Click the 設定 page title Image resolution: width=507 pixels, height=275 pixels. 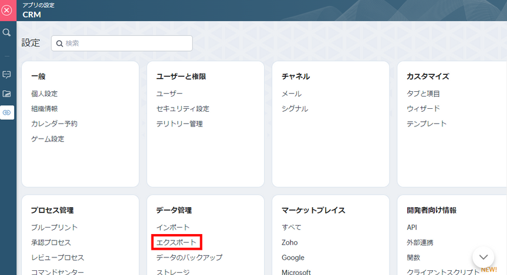(x=31, y=43)
